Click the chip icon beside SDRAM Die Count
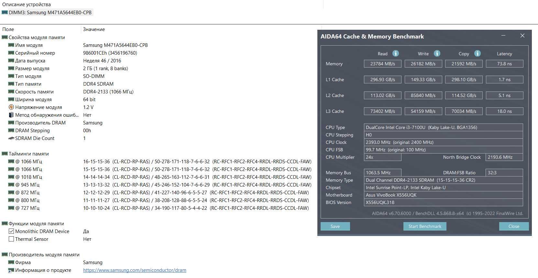The height and width of the screenshot is (278, 538). [11, 138]
